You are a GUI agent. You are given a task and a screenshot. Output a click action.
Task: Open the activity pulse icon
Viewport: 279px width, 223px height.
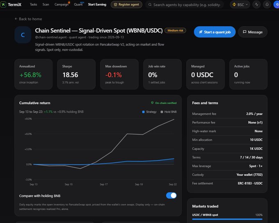pos(256,5)
